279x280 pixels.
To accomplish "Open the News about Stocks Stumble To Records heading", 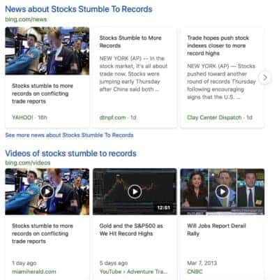I will tap(79, 9).
